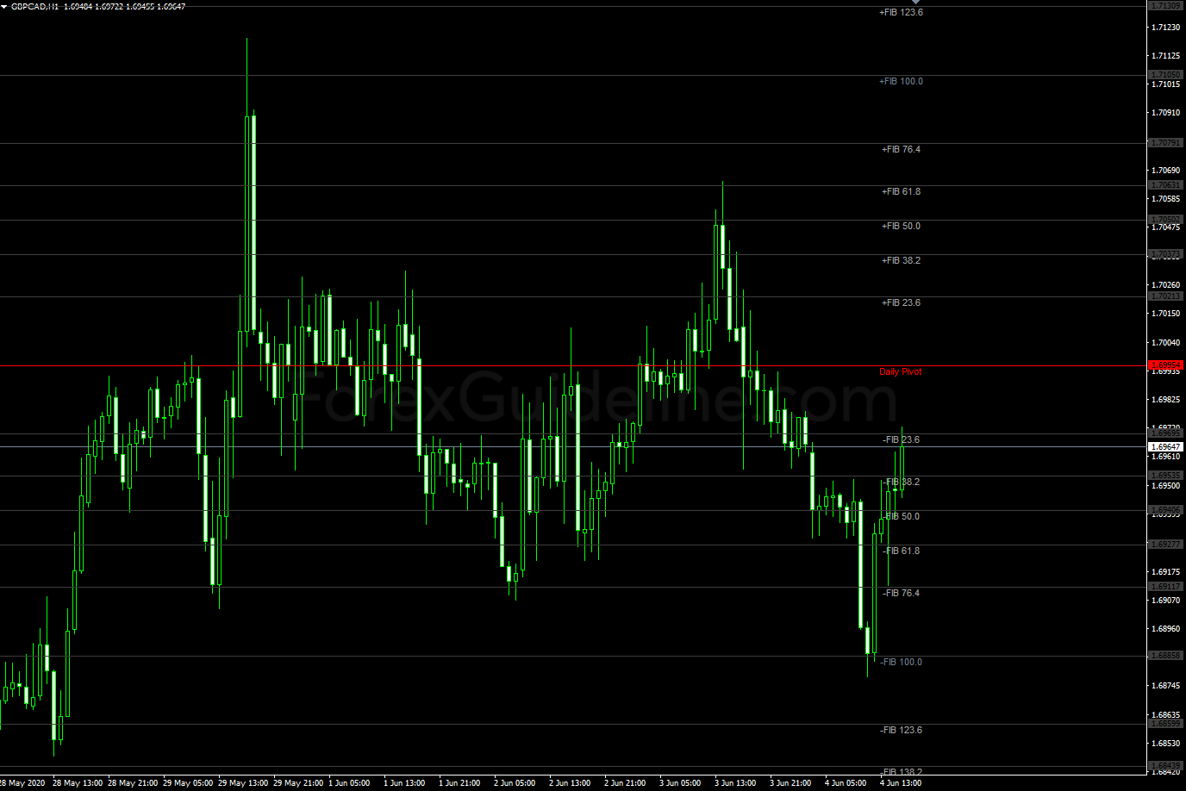
Task: Select the +FIB 123.6 label
Action: click(x=901, y=13)
